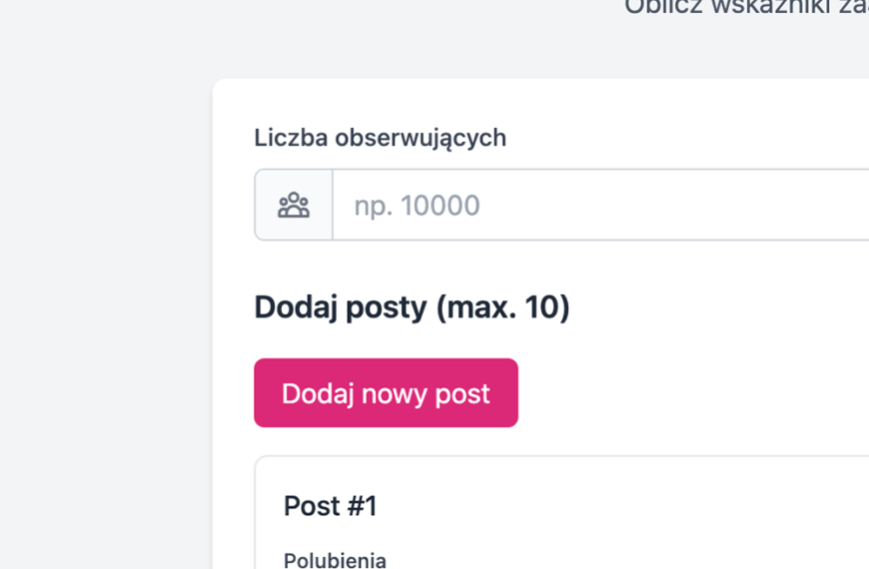Click the people icon beside the followers input
This screenshot has height=569, width=869.
[294, 206]
